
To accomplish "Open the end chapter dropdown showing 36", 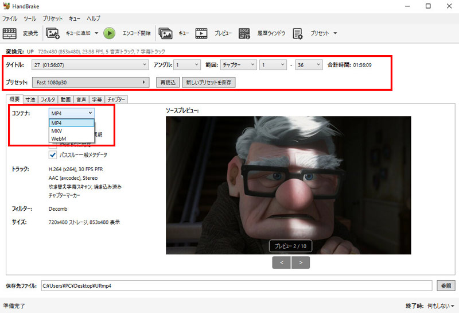I will click(309, 65).
